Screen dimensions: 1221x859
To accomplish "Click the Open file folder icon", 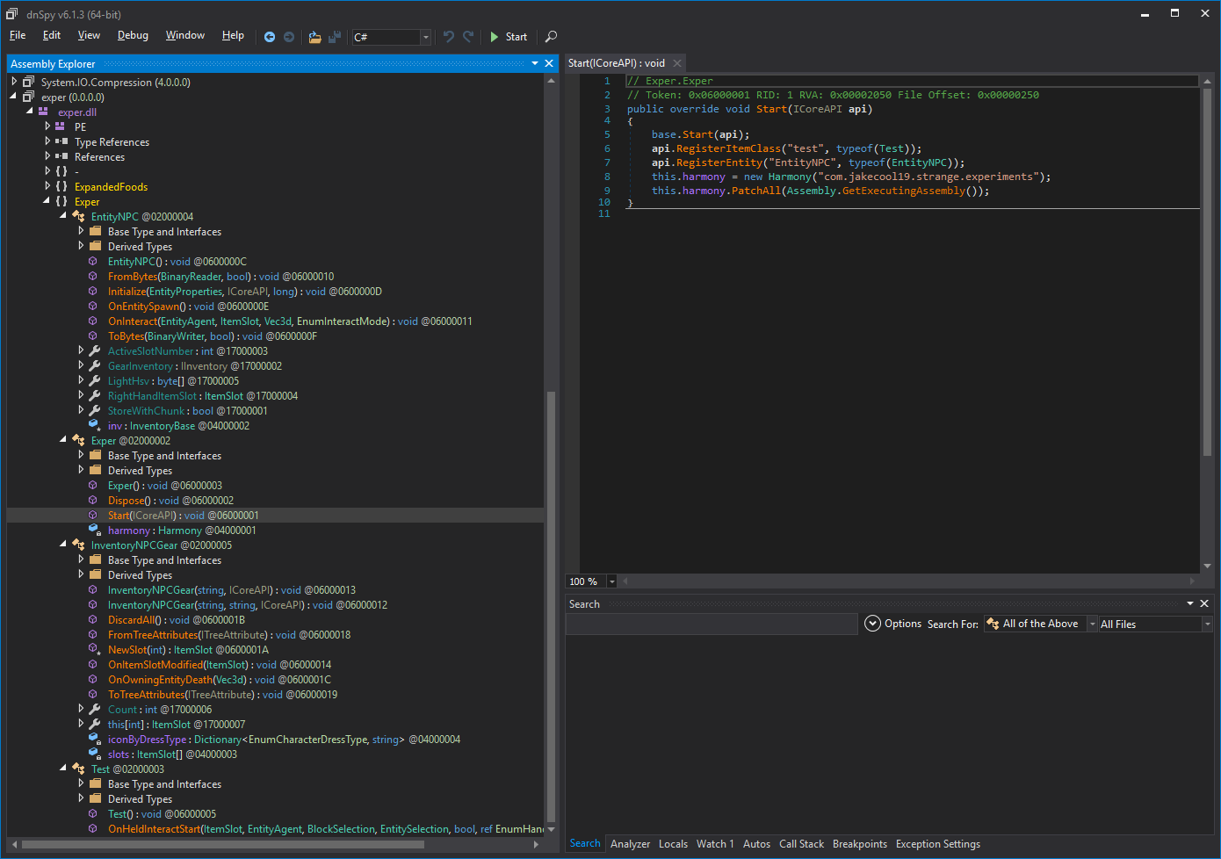I will click(x=314, y=37).
